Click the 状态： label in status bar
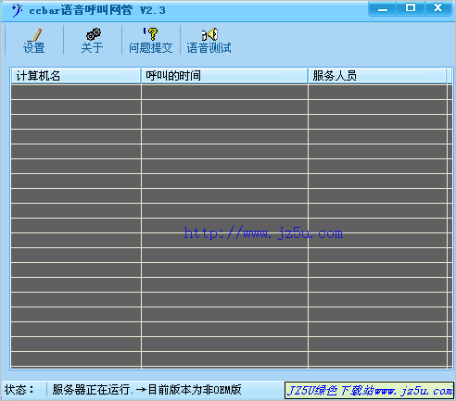Viewport: 456px width, 401px height. point(19,390)
